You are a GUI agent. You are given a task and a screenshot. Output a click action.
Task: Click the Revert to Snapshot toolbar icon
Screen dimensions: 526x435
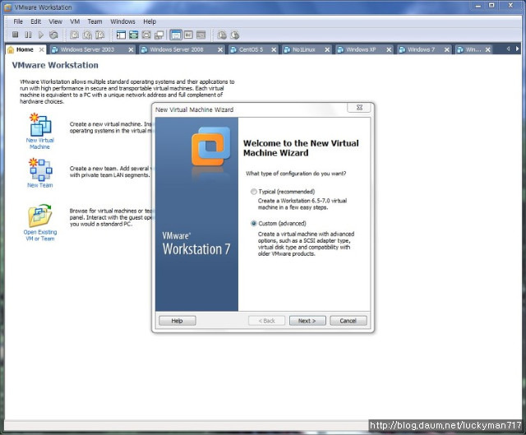[87, 35]
